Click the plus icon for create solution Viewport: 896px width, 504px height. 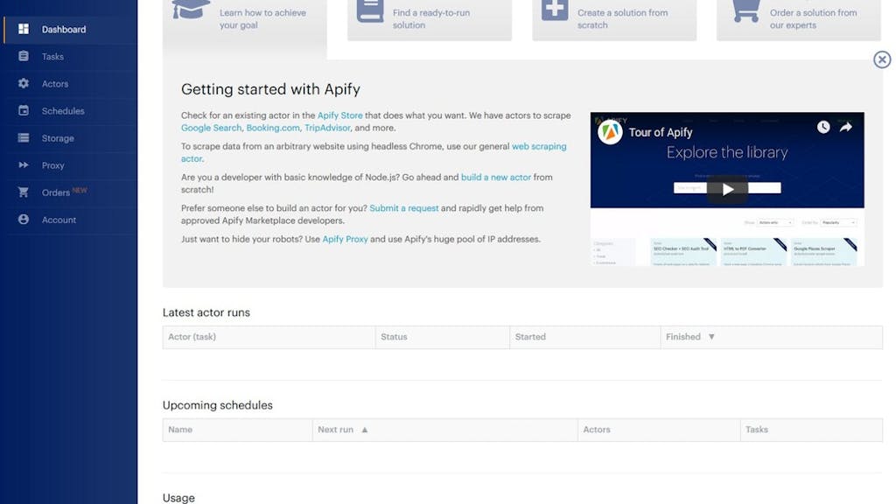pos(555,10)
